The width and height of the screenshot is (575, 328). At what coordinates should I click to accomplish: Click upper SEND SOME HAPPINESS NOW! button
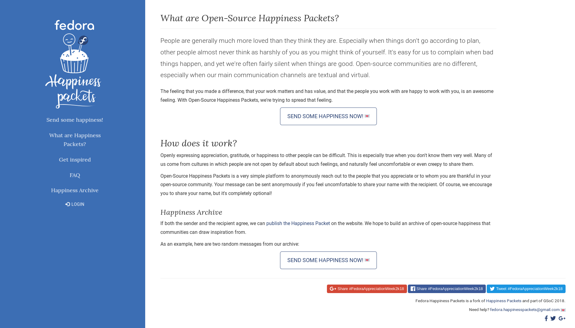tap(328, 116)
